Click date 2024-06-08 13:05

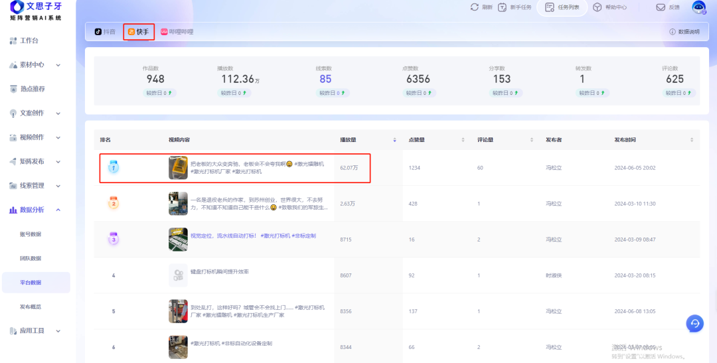[635, 311]
